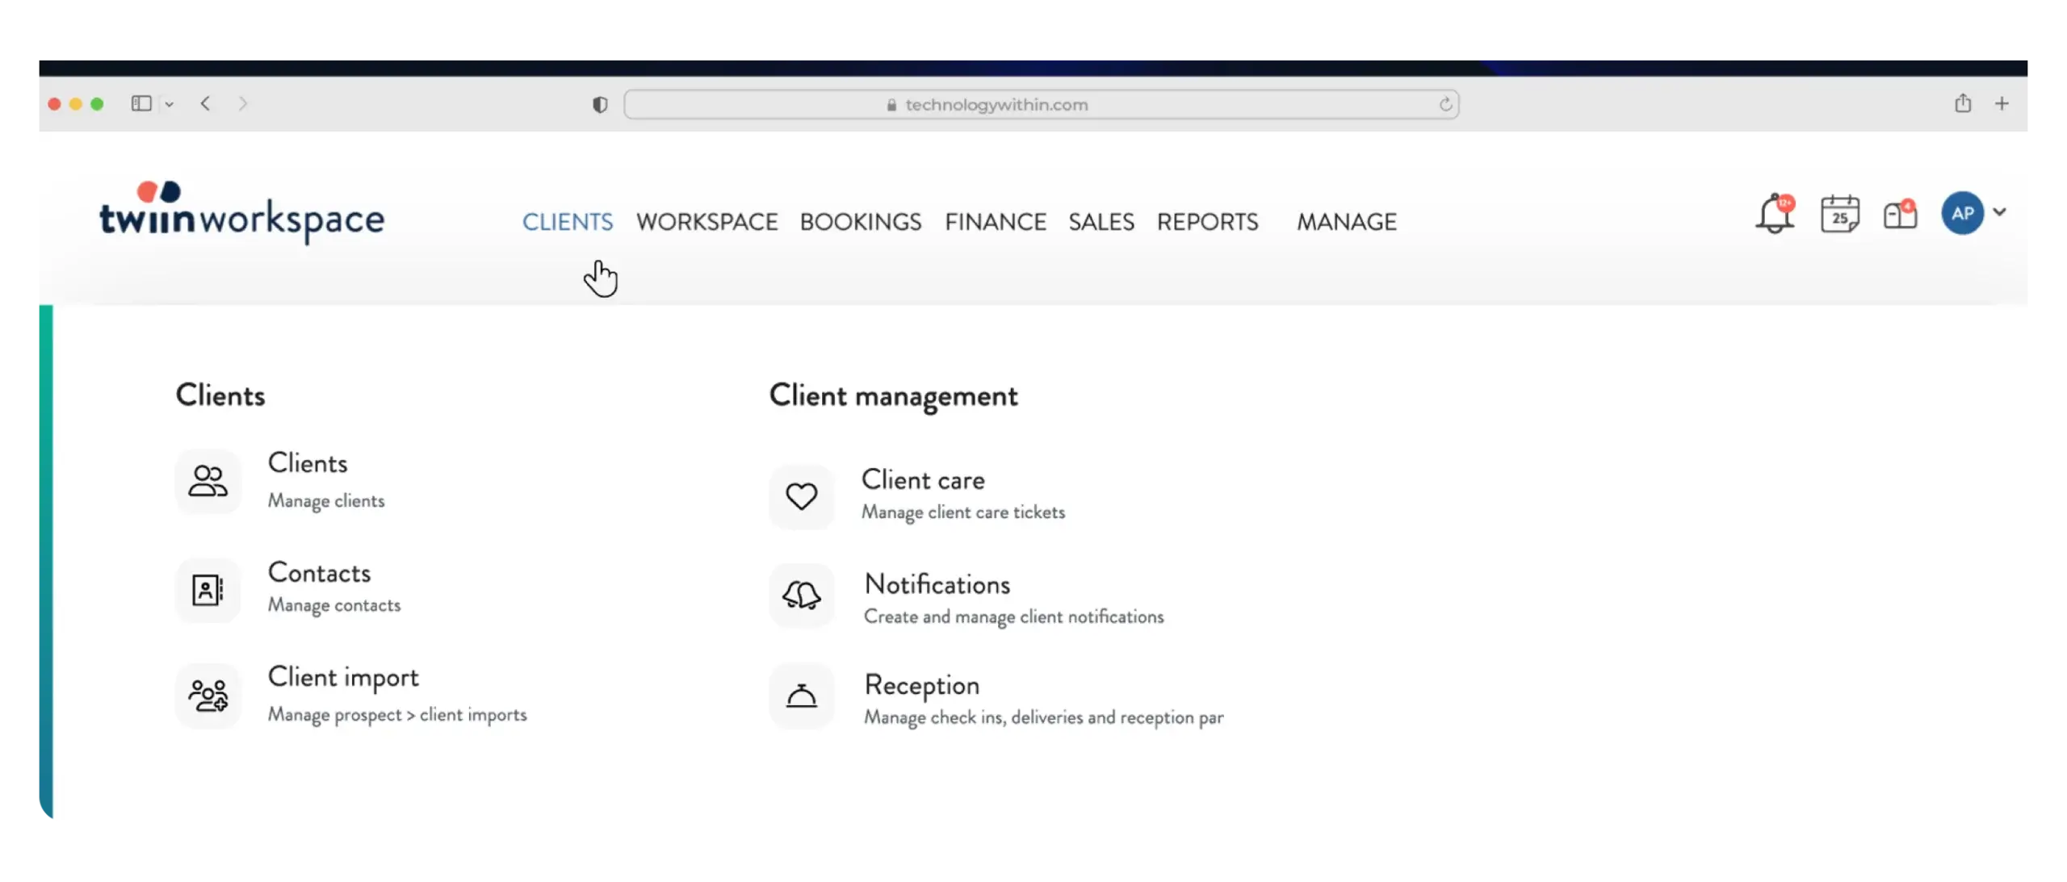Open the MANAGE menu
Viewport: 2067px width, 882px height.
1346,222
